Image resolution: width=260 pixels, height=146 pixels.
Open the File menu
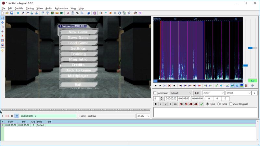pyautogui.click(x=3, y=8)
